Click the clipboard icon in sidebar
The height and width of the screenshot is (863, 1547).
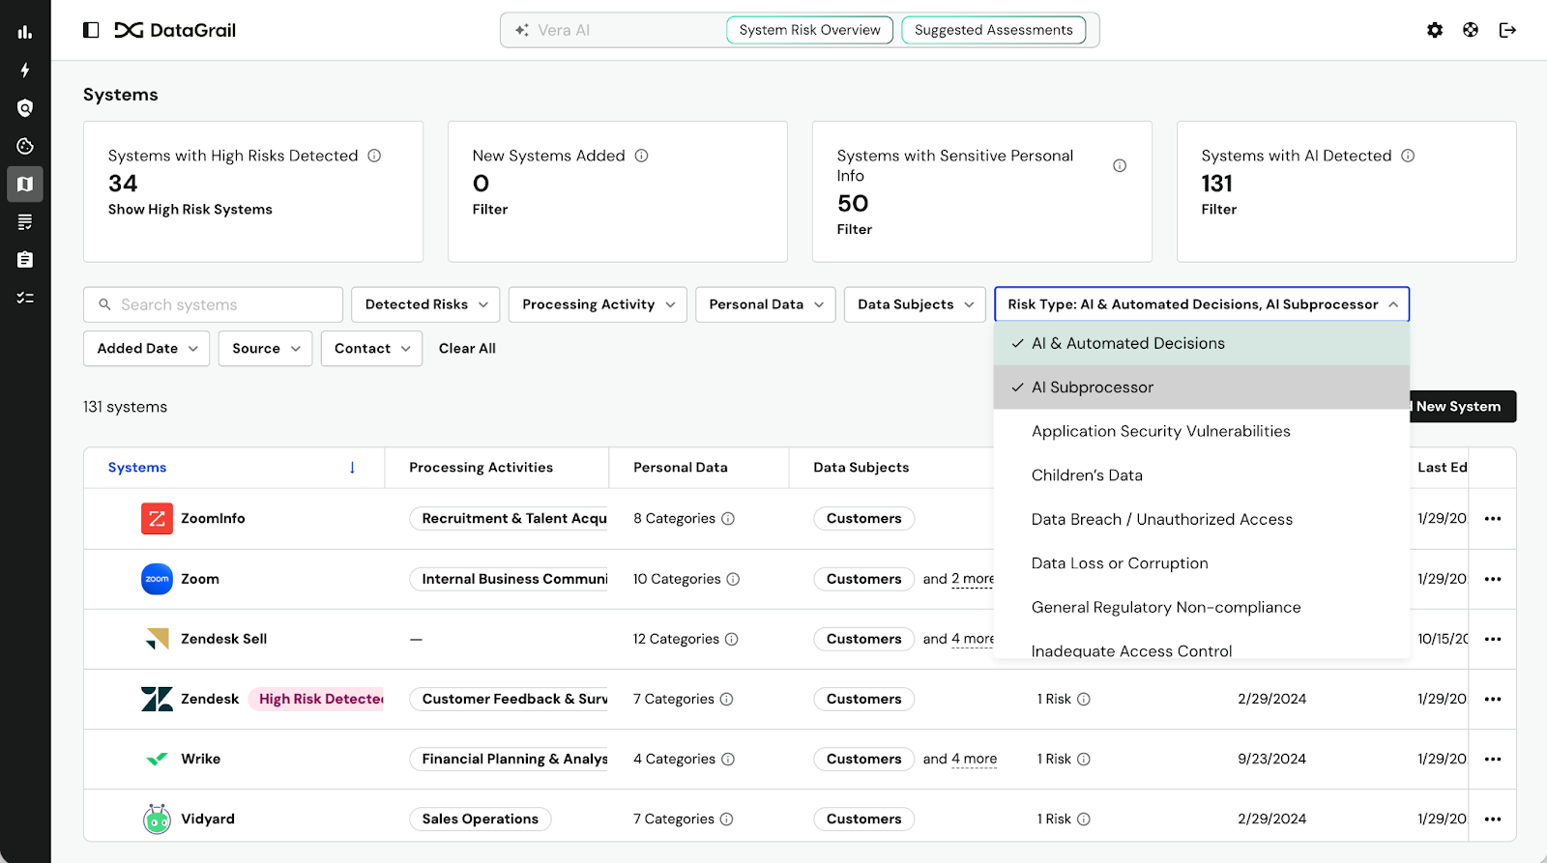[x=25, y=260]
